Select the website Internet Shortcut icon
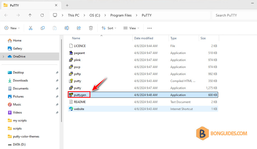The image size is (257, 149). click(71, 109)
